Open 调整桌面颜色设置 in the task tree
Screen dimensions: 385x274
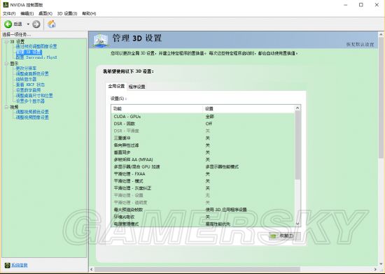[x=32, y=73]
